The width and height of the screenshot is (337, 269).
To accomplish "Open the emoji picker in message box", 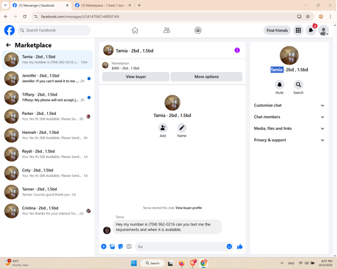I will (x=229, y=247).
